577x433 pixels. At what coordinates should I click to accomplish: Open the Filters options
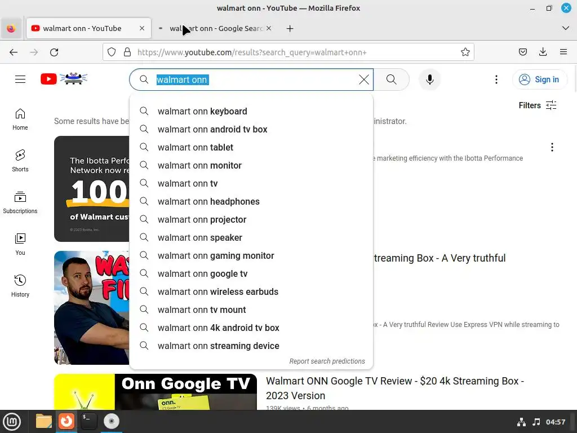pos(537,105)
